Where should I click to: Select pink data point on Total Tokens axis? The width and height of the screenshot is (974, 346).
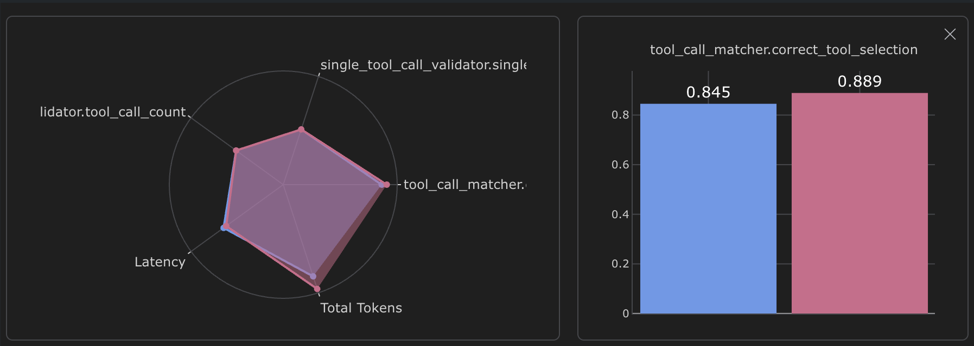click(x=317, y=289)
